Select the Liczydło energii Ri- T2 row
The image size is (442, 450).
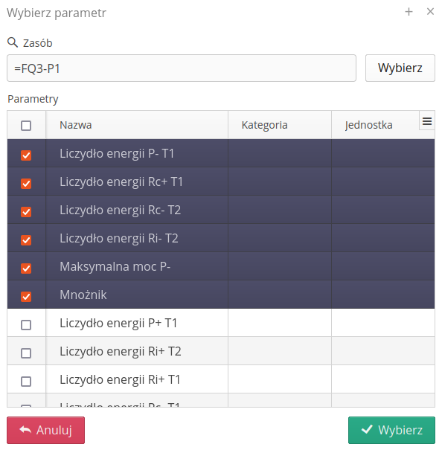coord(221,238)
